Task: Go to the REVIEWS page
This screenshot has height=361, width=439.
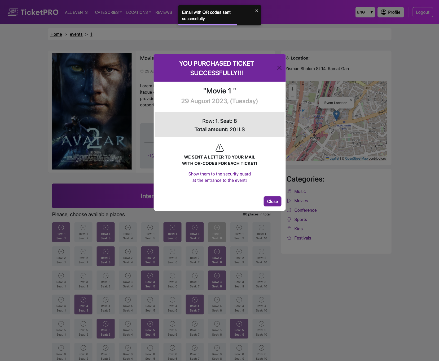Action: (164, 12)
